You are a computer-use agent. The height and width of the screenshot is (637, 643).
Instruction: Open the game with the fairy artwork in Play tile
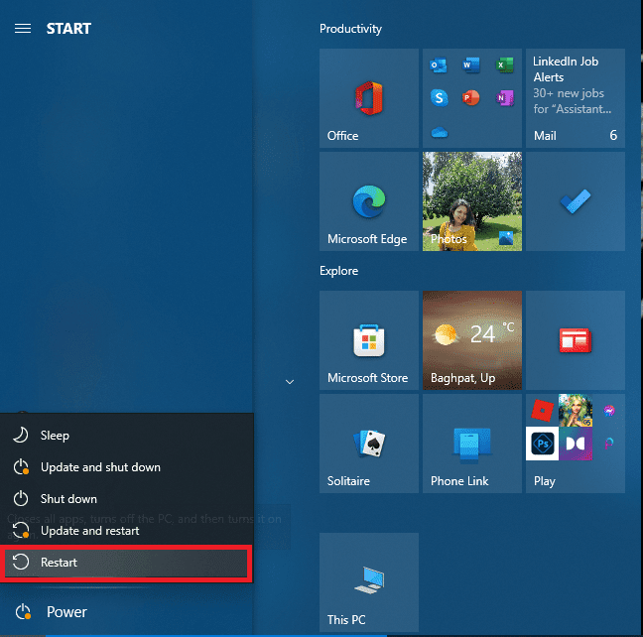[x=576, y=411]
